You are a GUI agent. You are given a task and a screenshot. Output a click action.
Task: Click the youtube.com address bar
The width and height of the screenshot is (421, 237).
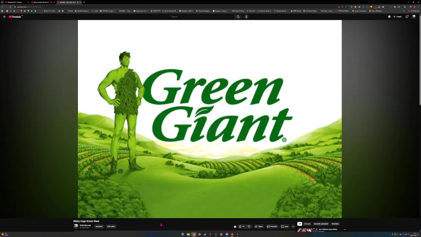click(178, 7)
